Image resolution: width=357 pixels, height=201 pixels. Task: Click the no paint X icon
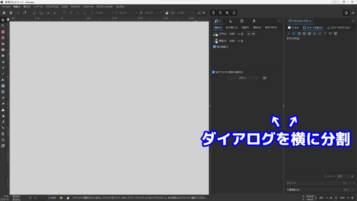(x=288, y=33)
